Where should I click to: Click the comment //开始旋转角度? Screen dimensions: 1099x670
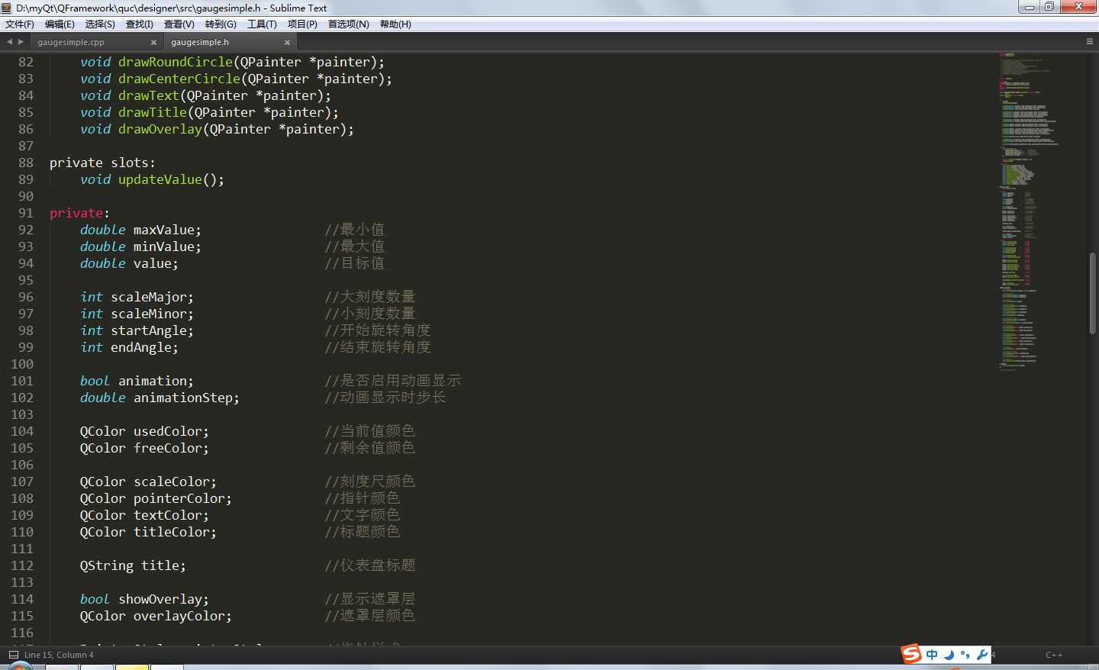(x=378, y=330)
